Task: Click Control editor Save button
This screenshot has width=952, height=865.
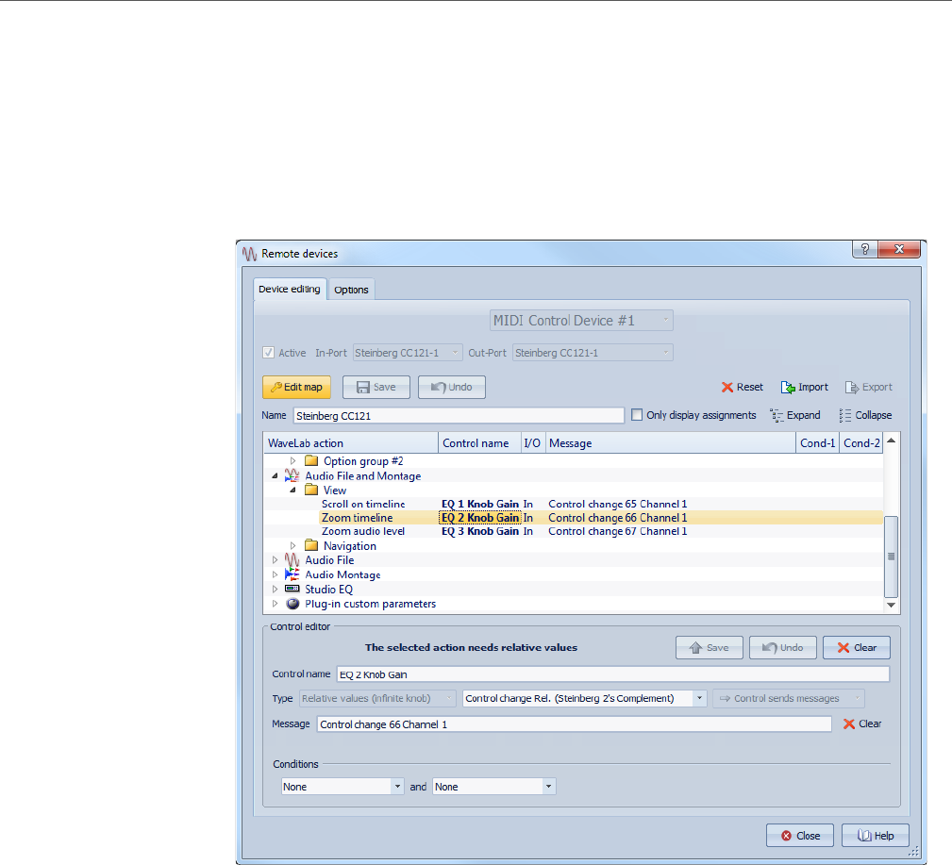Action: [x=710, y=648]
